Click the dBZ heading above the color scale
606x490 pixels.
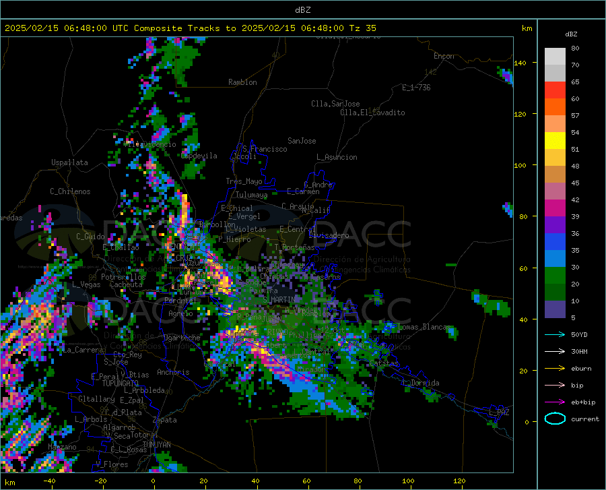click(571, 34)
